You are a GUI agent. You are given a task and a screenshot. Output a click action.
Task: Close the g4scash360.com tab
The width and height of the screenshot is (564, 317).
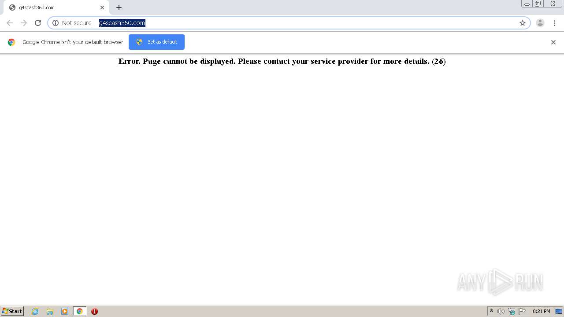(102, 7)
